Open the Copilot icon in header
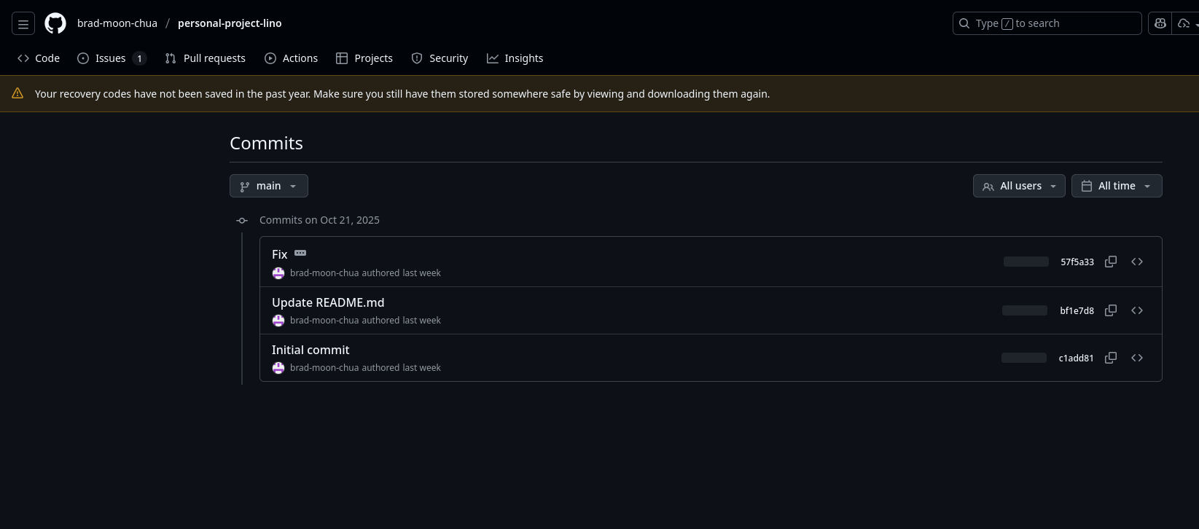The image size is (1199, 529). tap(1160, 23)
